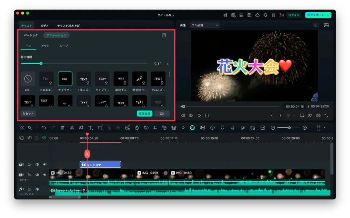This screenshot has height=218, width=350.
Task: Open the shopping cart in top bar
Action: (281, 15)
